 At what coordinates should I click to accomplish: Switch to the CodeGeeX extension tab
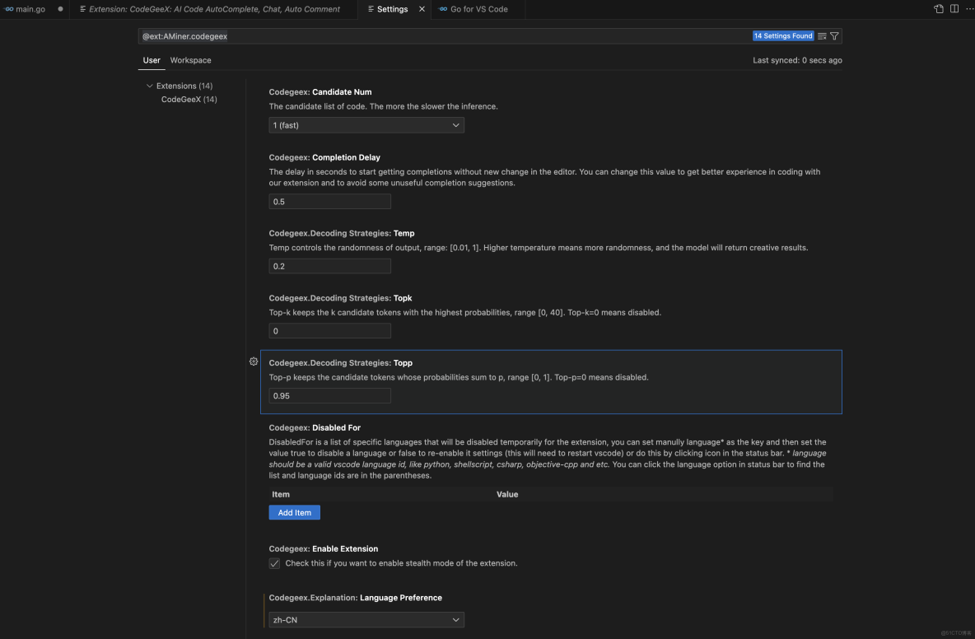tap(213, 9)
